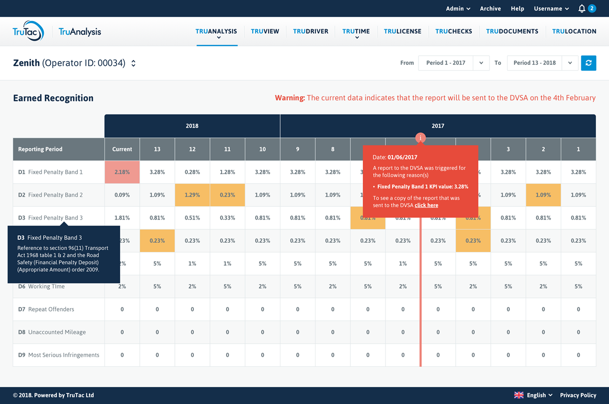Open the notifications bell
Screen dimensions: 609x404
point(582,9)
